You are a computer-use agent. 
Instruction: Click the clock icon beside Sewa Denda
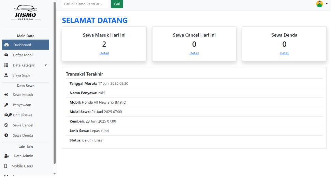click(6, 136)
